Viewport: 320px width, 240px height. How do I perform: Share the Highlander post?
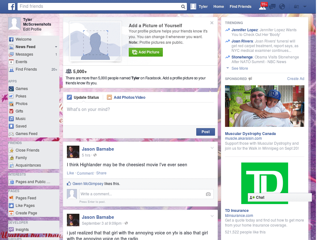click(x=101, y=173)
